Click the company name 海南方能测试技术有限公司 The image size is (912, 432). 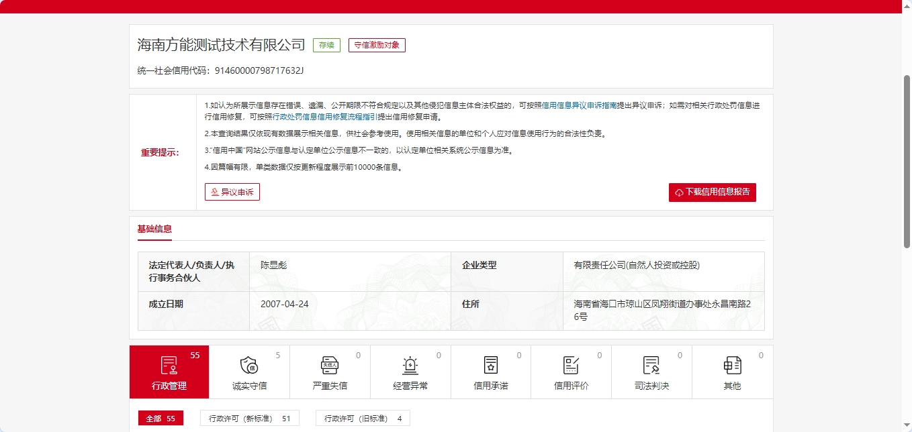[x=221, y=46]
